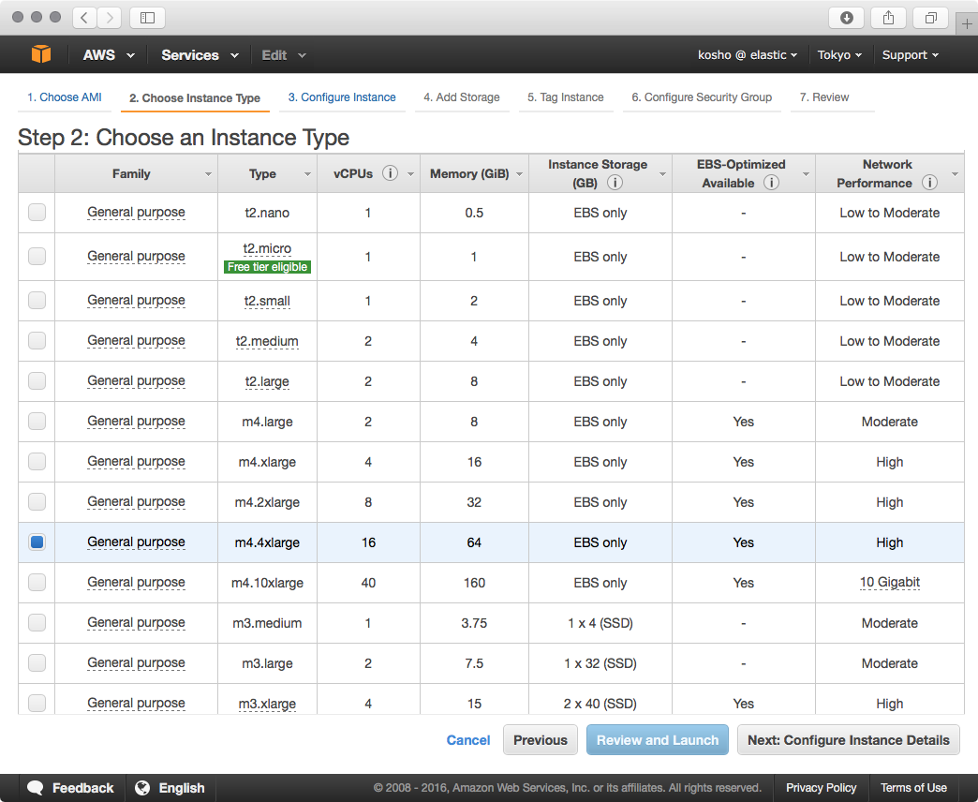978x802 pixels.
Task: Click the Network Performance info icon
Action: tap(929, 183)
